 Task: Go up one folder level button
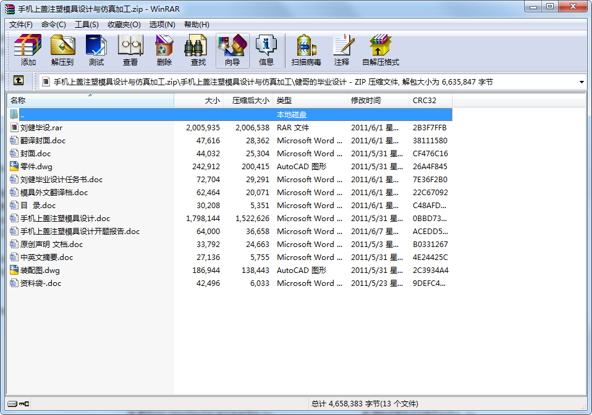point(19,81)
